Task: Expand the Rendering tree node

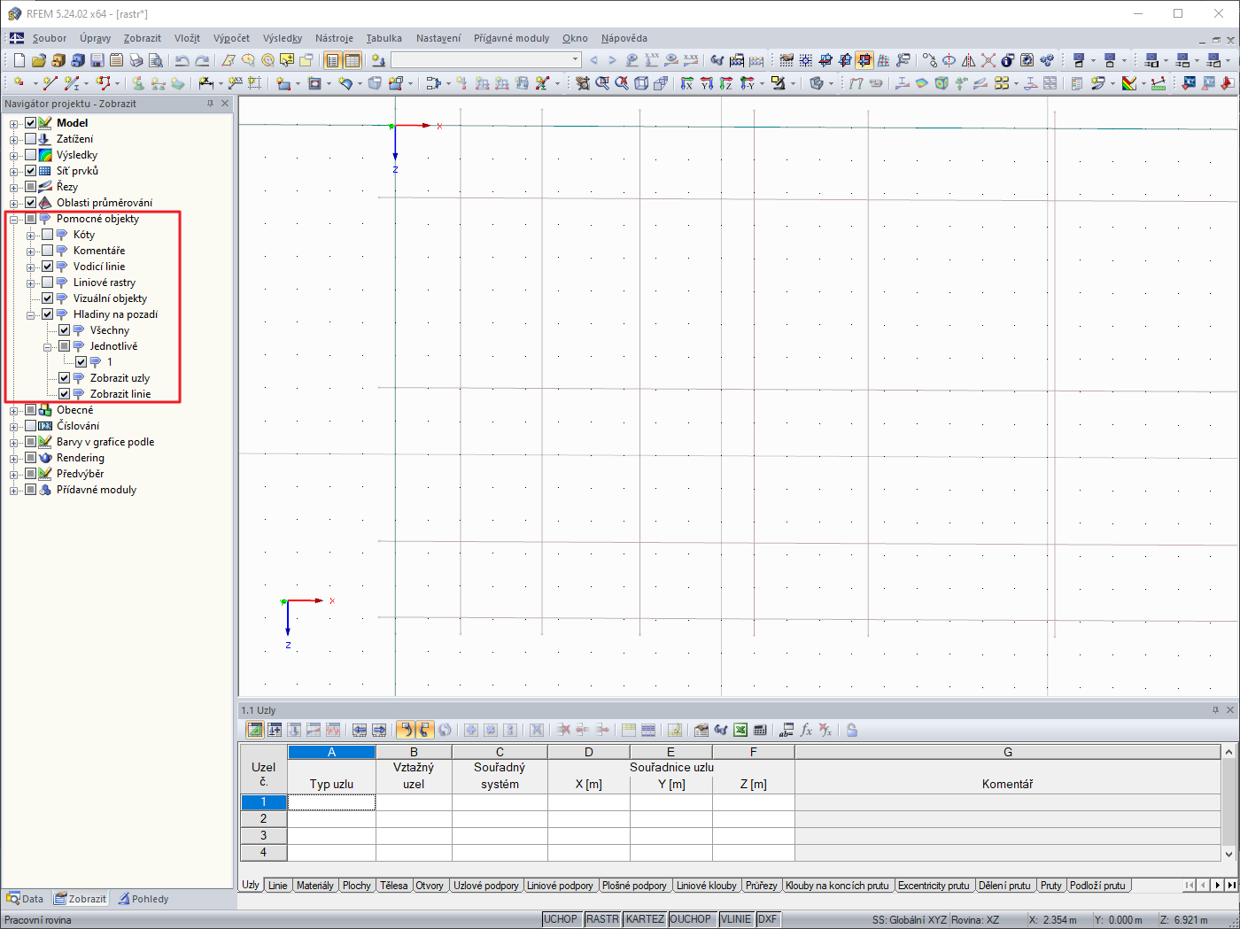Action: pos(14,458)
